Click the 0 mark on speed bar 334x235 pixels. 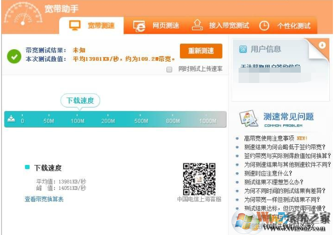tap(22, 121)
